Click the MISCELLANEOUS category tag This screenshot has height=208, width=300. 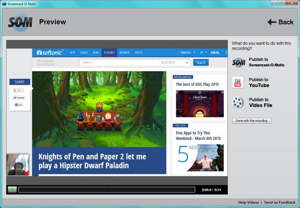[x=183, y=77]
